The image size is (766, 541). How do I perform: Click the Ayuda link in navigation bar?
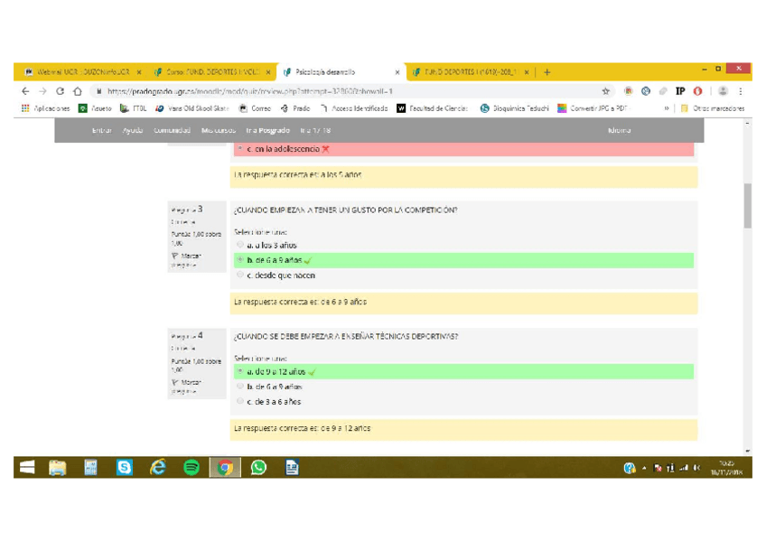click(x=132, y=130)
